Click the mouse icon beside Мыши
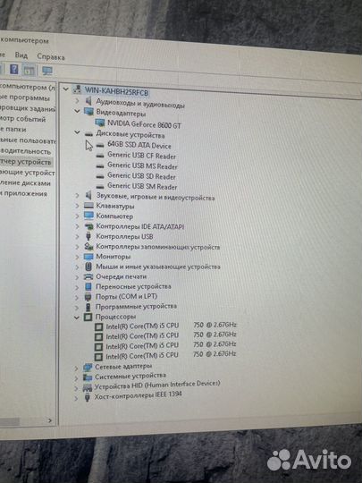The height and width of the screenshot is (483, 362). click(x=88, y=267)
